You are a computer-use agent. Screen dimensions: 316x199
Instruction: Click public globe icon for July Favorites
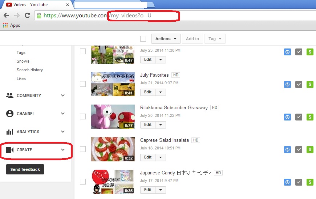click(x=287, y=84)
